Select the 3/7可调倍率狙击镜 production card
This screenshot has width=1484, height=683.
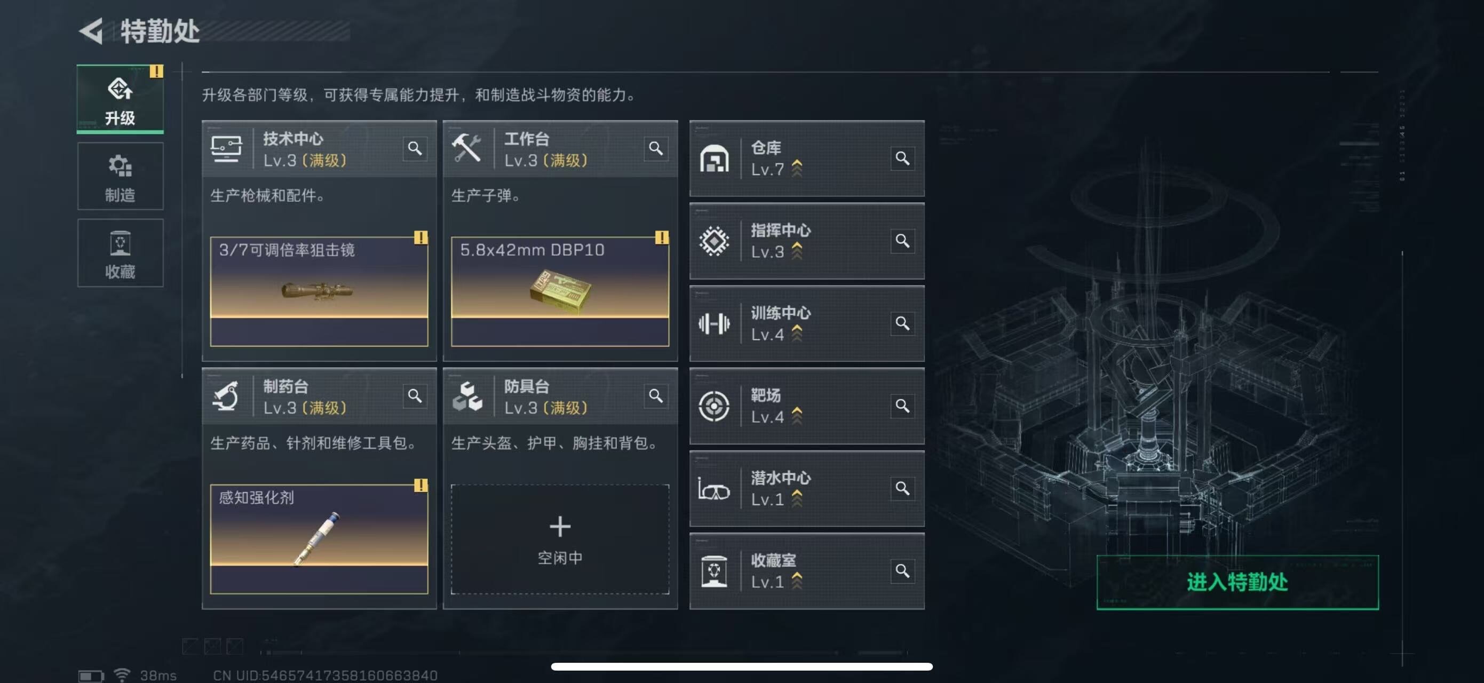[x=319, y=291]
